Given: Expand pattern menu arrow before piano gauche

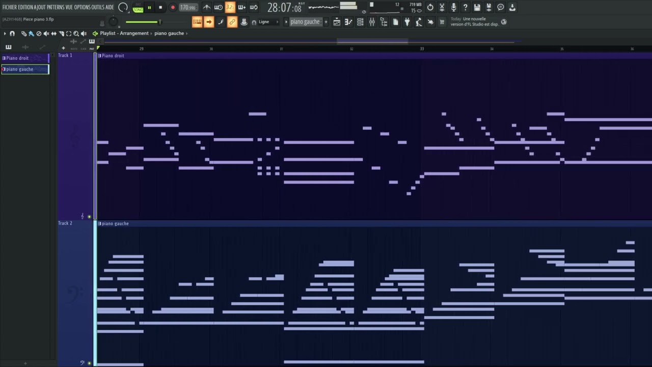Looking at the screenshot, I should (x=286, y=22).
